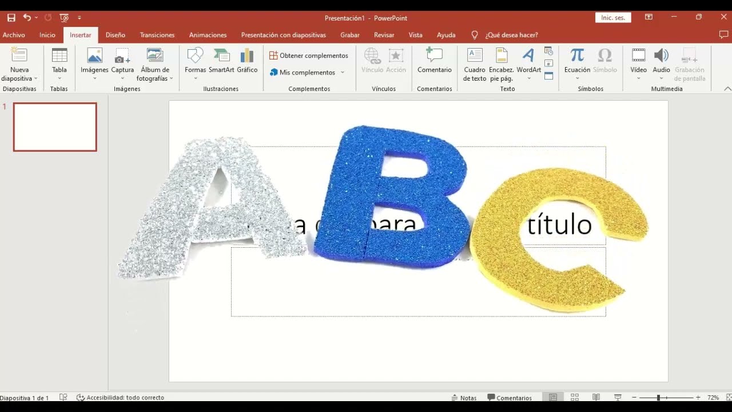This screenshot has width=732, height=412.
Task: Expand the Undo history dropdown arrow
Action: [36, 18]
